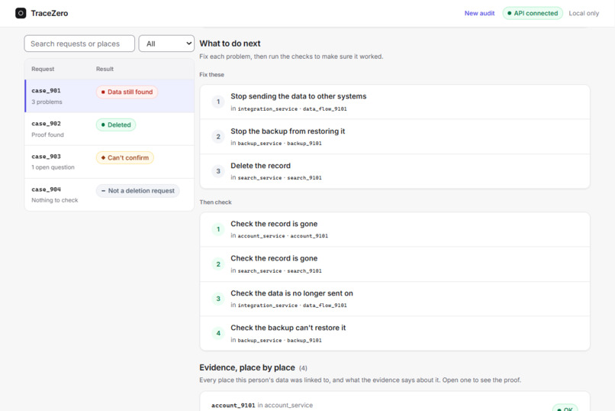Image resolution: width=615 pixels, height=411 pixels.
Task: Click the Local only label
Action: pos(584,13)
